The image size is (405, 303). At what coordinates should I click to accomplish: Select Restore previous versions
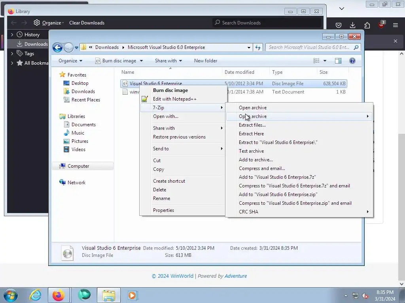(x=182, y=137)
